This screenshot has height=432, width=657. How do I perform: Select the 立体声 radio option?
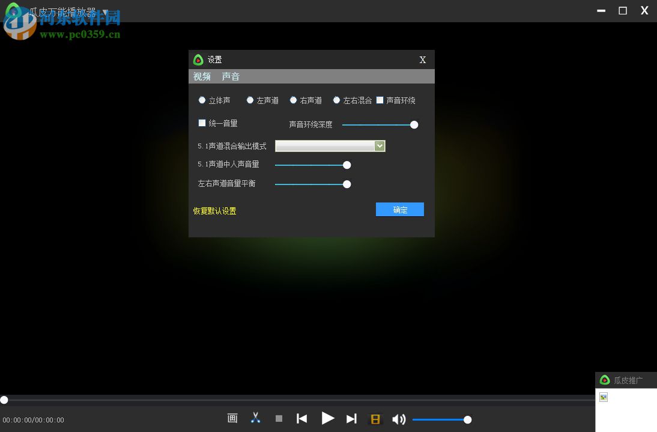tap(202, 100)
